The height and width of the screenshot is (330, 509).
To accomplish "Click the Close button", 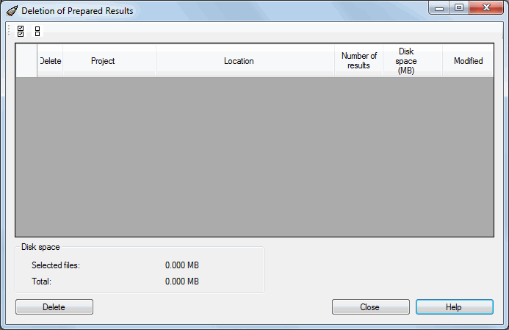I will tap(371, 307).
